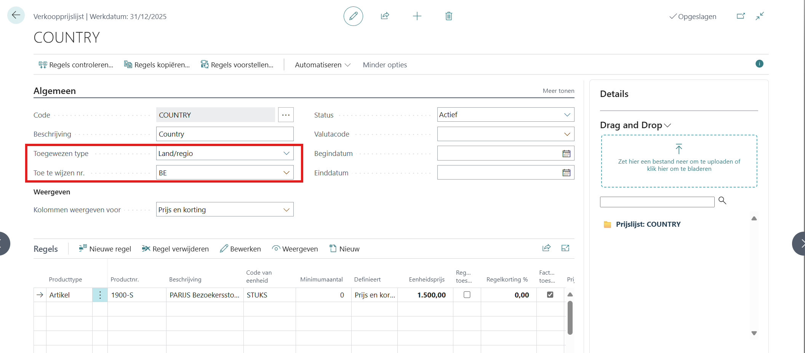Click the pencil edit icon at top
The width and height of the screenshot is (805, 353).
point(353,16)
